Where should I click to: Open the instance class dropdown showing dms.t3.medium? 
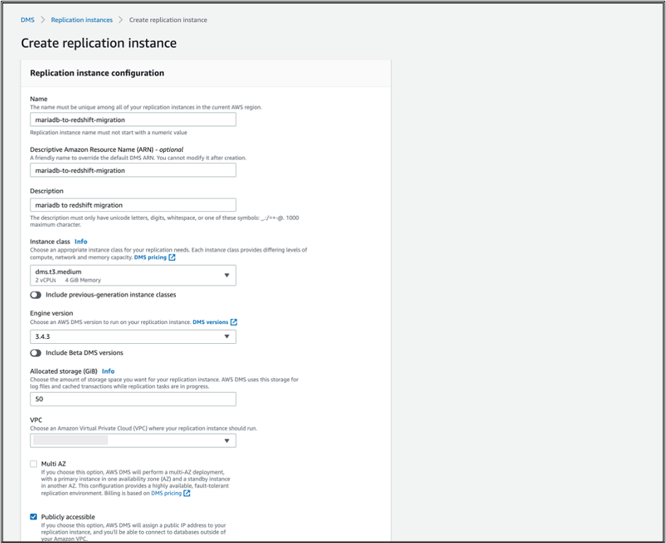[133, 275]
